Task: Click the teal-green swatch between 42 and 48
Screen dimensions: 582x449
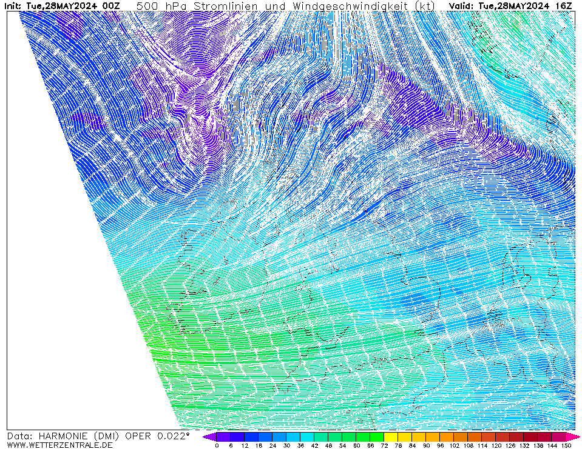Action: click(x=322, y=437)
